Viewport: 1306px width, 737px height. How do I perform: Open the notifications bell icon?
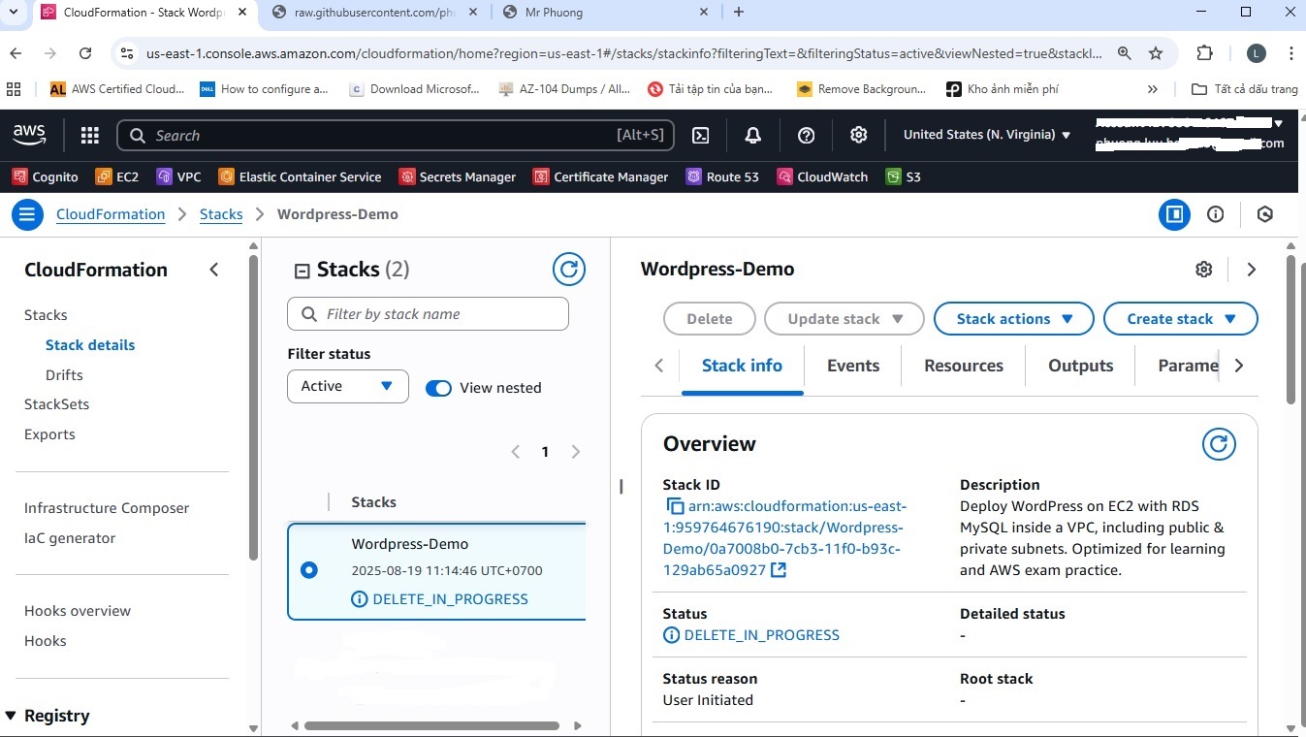[x=752, y=136]
